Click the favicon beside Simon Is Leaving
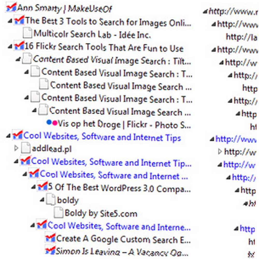The height and width of the screenshot is (259, 259). tap(50, 250)
